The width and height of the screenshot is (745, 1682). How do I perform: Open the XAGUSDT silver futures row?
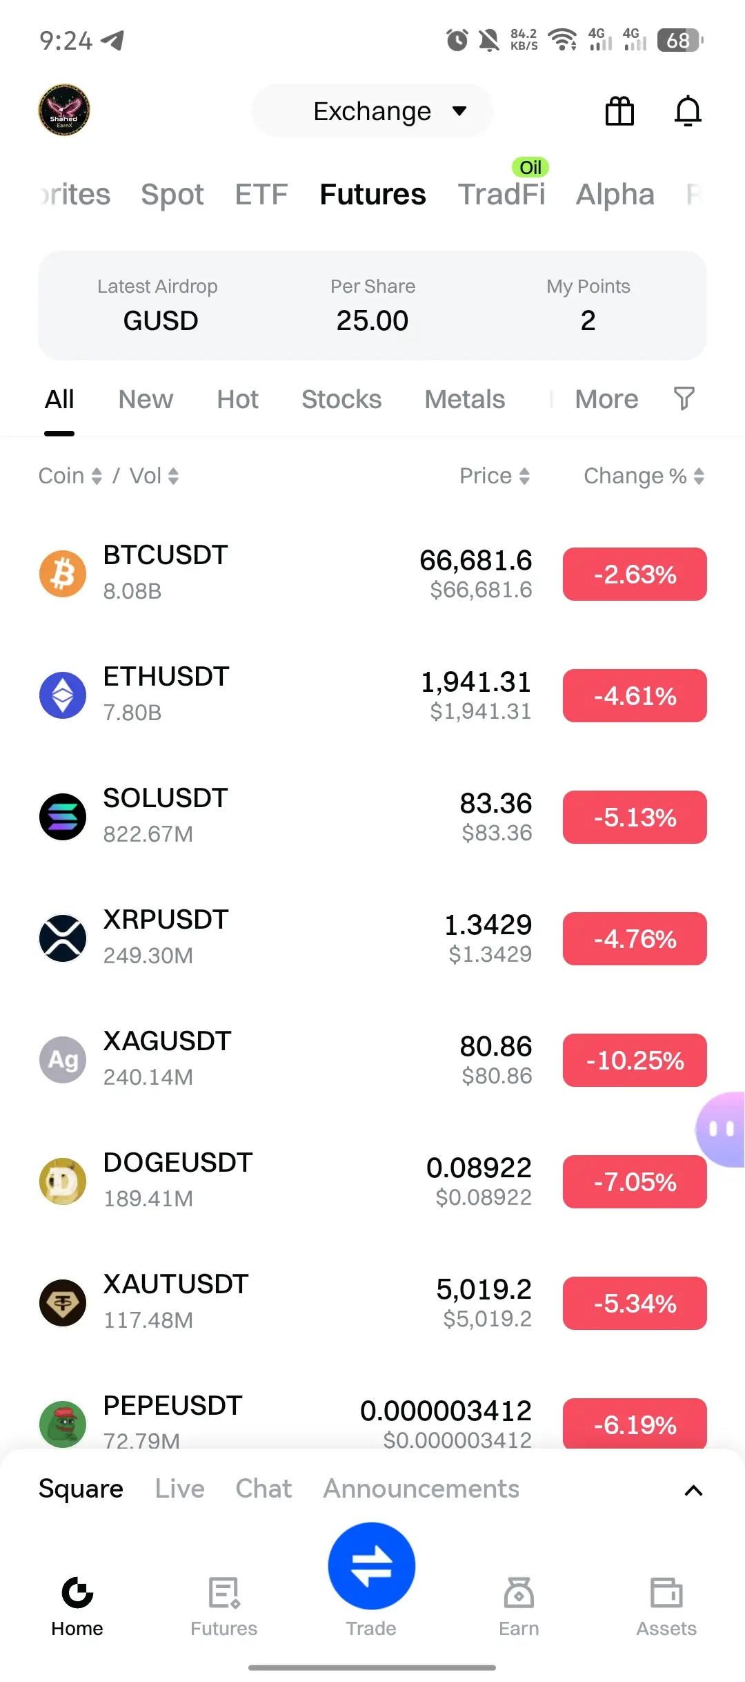[x=372, y=1060]
